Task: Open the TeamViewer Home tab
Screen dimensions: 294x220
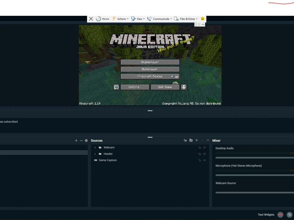Action: tap(102, 19)
